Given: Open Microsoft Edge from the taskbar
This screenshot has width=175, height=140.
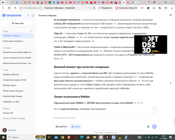Looking at the screenshot, I should (x=82, y=137).
